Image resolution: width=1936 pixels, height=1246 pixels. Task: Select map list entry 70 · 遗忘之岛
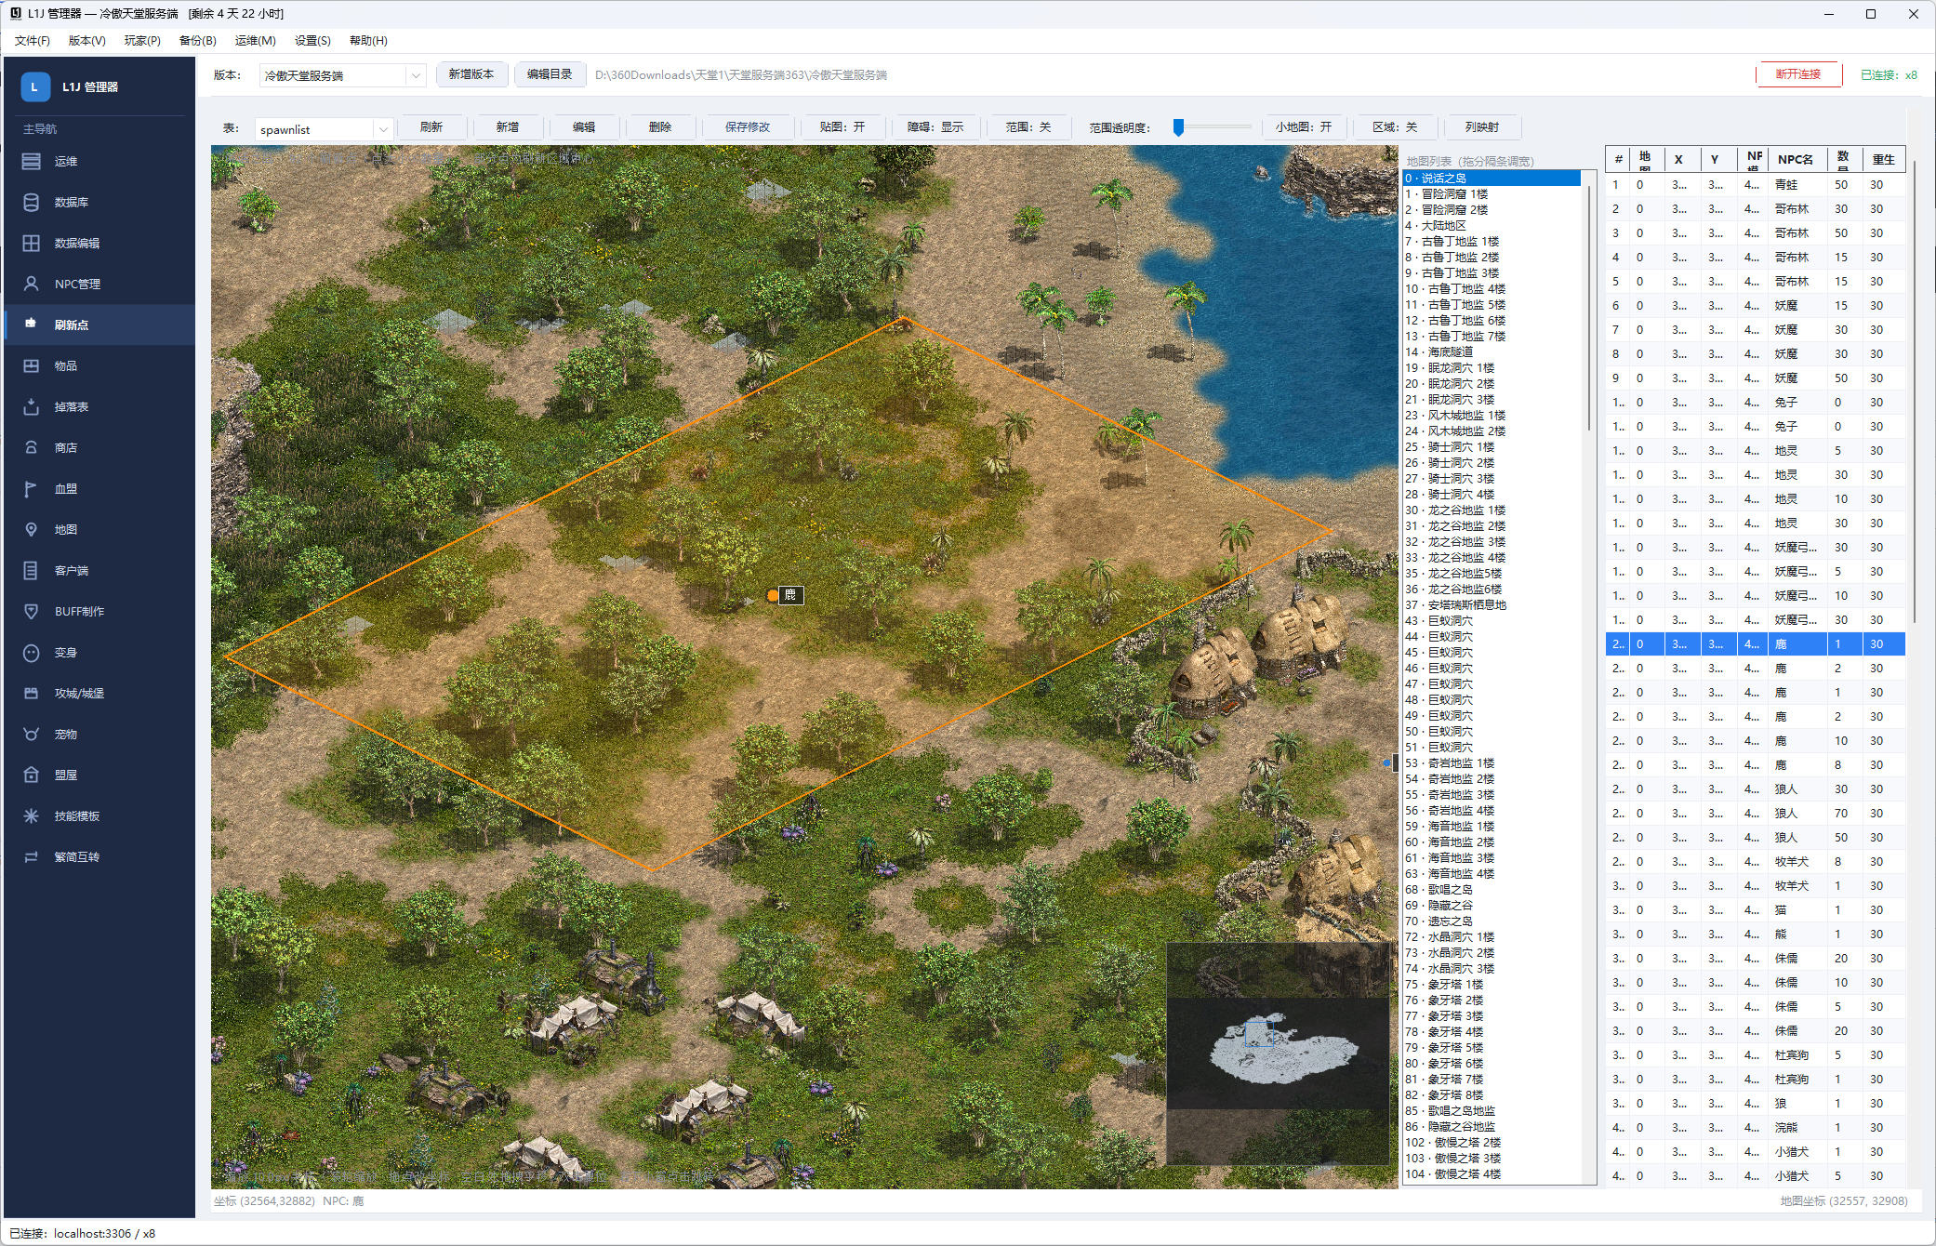tap(1492, 921)
